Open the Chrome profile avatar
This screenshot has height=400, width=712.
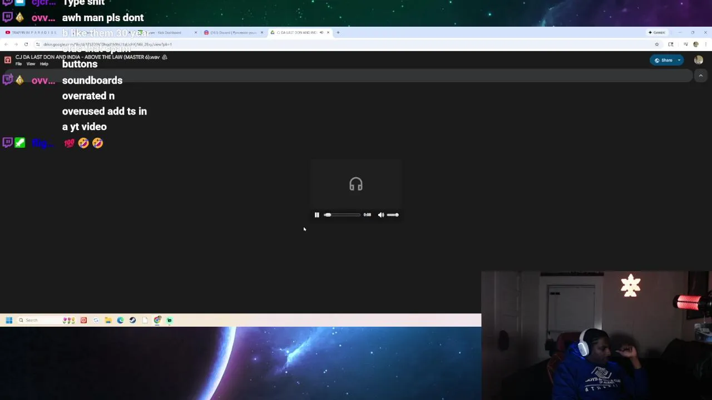point(696,44)
